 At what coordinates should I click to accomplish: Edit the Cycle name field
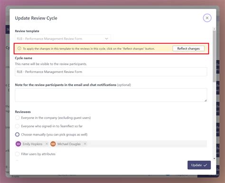coord(111,72)
